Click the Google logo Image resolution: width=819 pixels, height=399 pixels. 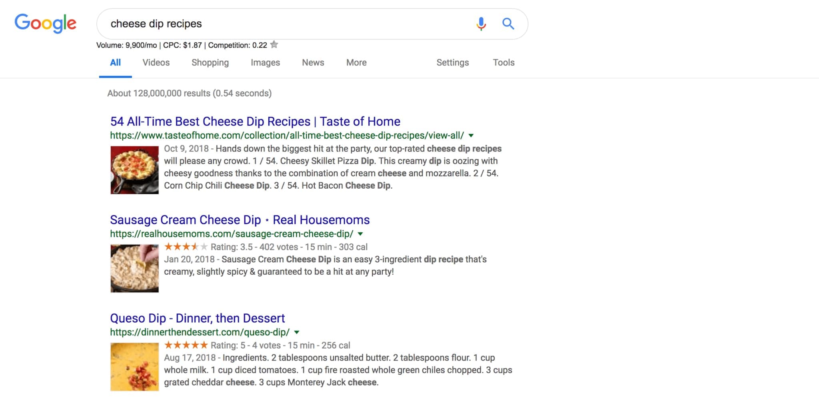coord(46,24)
